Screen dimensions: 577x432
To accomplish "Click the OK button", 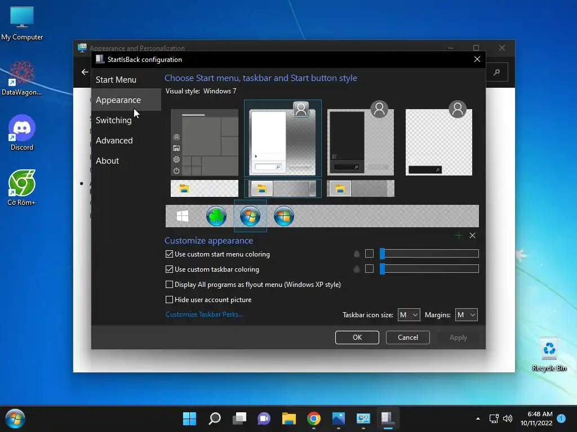I will pos(357,337).
